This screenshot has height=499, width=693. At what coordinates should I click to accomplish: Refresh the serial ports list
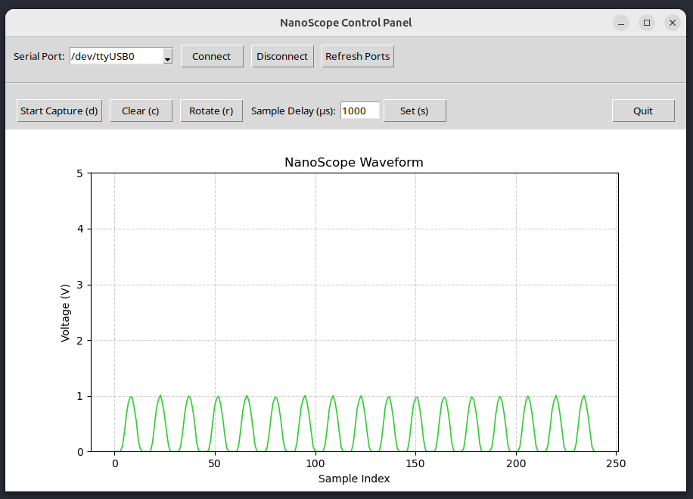click(357, 57)
